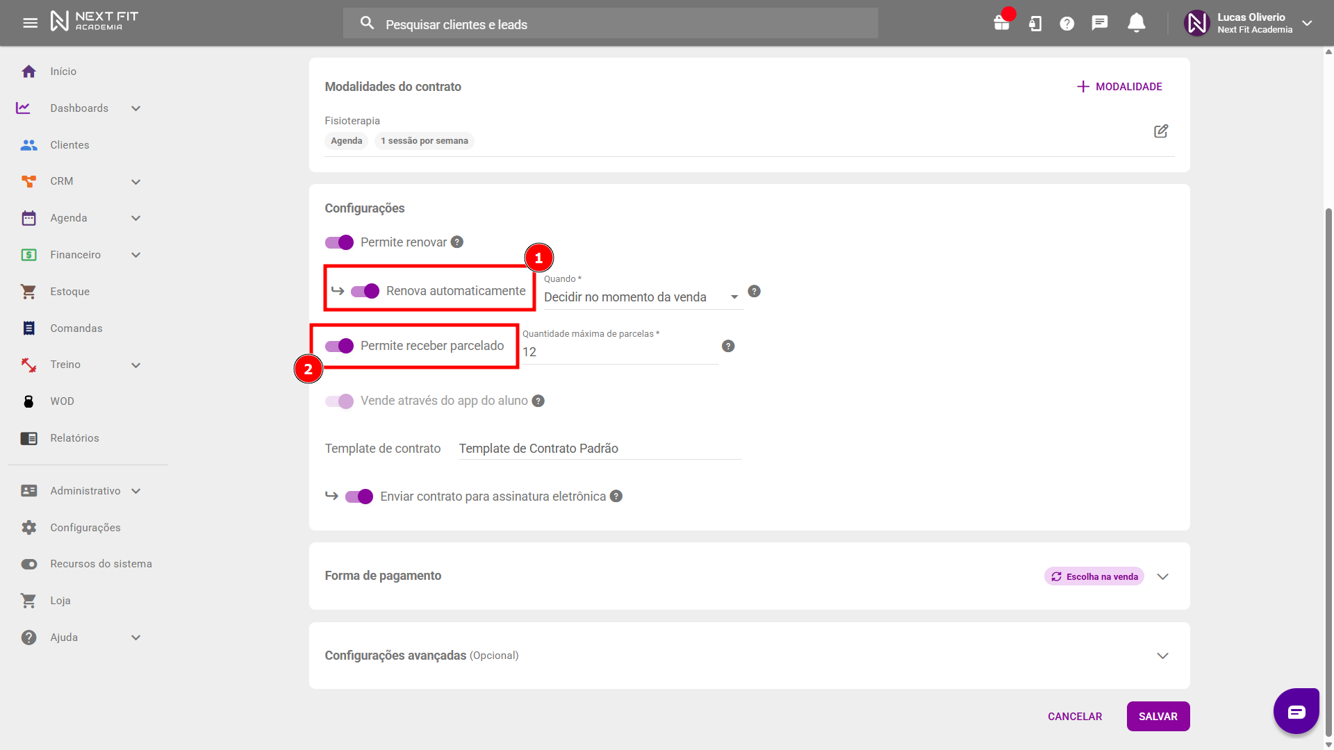The image size is (1334, 750).
Task: Disable Permite receber parcelado switch
Action: [340, 346]
